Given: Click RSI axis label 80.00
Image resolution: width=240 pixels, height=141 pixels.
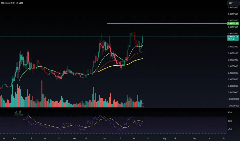Looking at the screenshot, I should point(230,113).
